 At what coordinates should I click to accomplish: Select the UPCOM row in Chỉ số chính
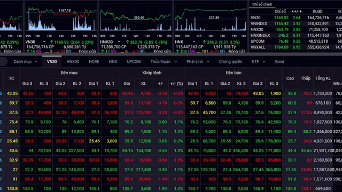(x=296, y=41)
